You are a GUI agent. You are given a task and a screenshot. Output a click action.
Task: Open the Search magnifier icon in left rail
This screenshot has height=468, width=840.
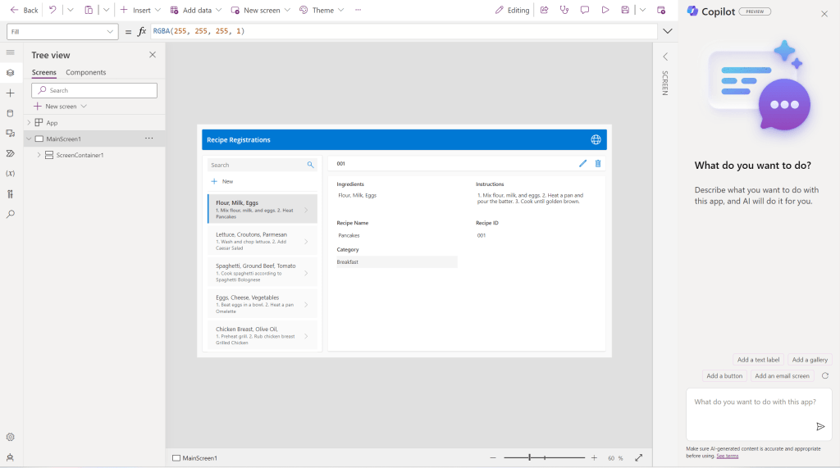[10, 214]
